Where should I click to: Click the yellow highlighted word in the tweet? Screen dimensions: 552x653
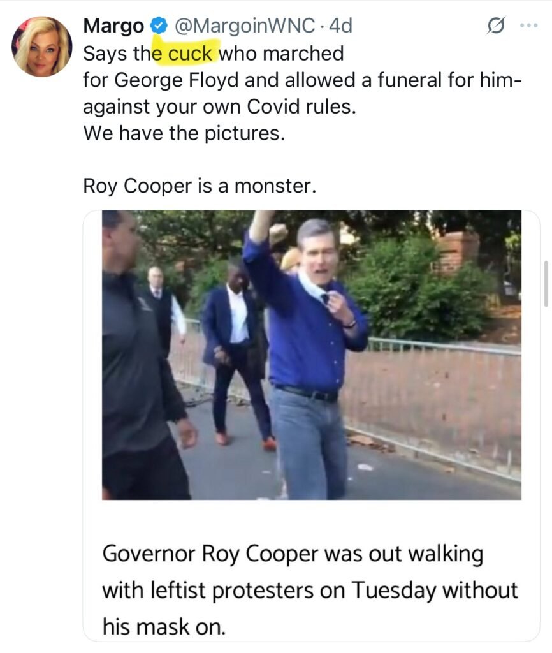[x=189, y=54]
